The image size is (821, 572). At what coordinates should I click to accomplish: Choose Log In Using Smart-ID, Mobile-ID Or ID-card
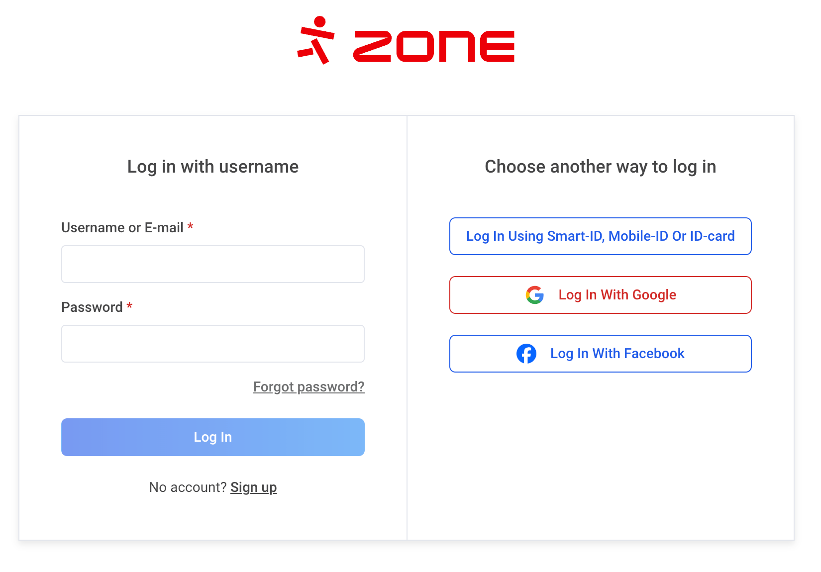(600, 236)
